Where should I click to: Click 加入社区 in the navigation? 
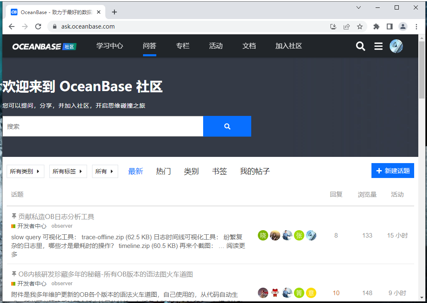click(x=289, y=46)
